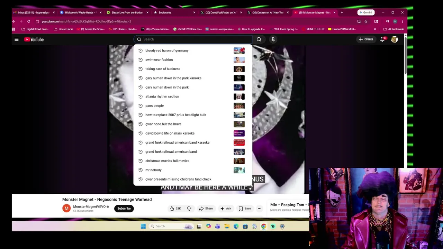This screenshot has height=249, width=443.
Task: Open the Digital Broad Cast bookmark folder
Action: point(35,29)
